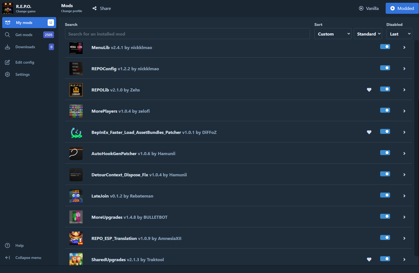Open Settings from the sidebar

pos(29,74)
